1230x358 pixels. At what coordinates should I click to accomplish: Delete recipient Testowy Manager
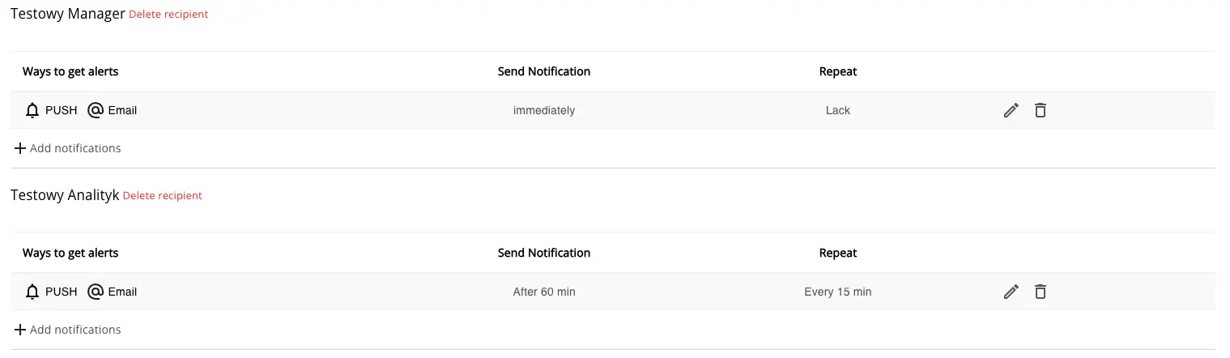click(x=168, y=15)
